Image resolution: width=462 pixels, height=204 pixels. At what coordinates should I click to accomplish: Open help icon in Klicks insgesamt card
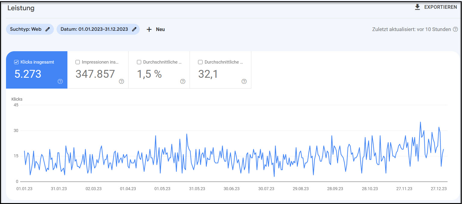(x=60, y=81)
